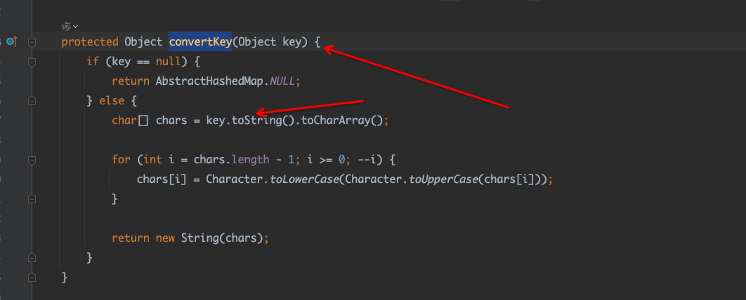
Task: Click the italic NULL constant
Action: pyautogui.click(x=284, y=81)
